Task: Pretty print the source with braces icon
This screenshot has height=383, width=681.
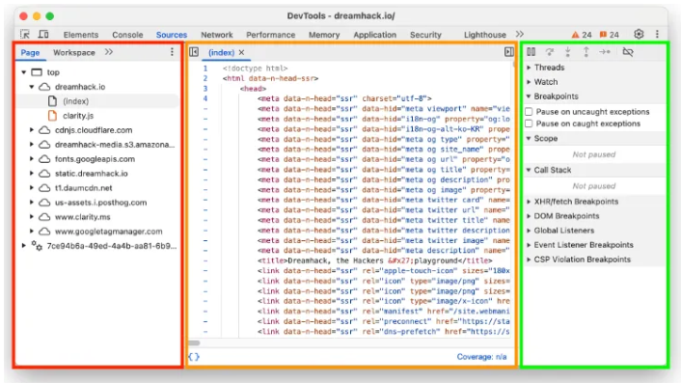Action: pos(194,357)
